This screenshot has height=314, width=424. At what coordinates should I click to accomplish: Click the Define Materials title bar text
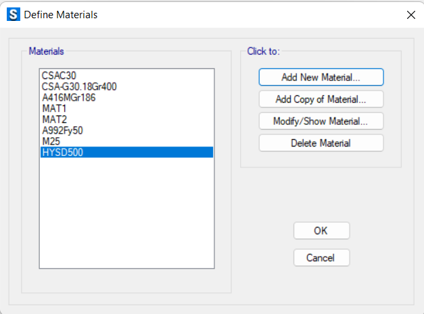(61, 15)
